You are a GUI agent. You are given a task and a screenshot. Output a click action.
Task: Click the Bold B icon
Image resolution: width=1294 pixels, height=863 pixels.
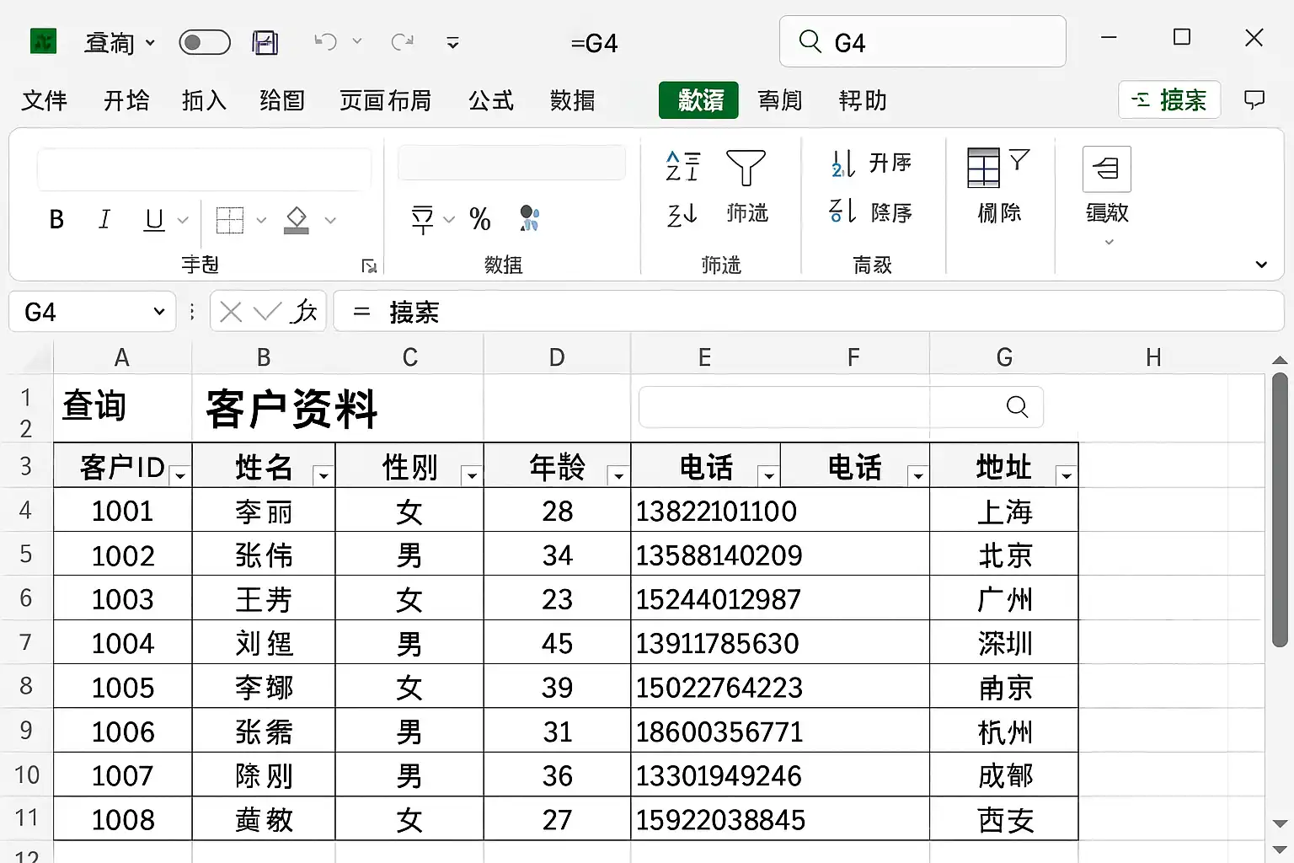click(x=56, y=220)
